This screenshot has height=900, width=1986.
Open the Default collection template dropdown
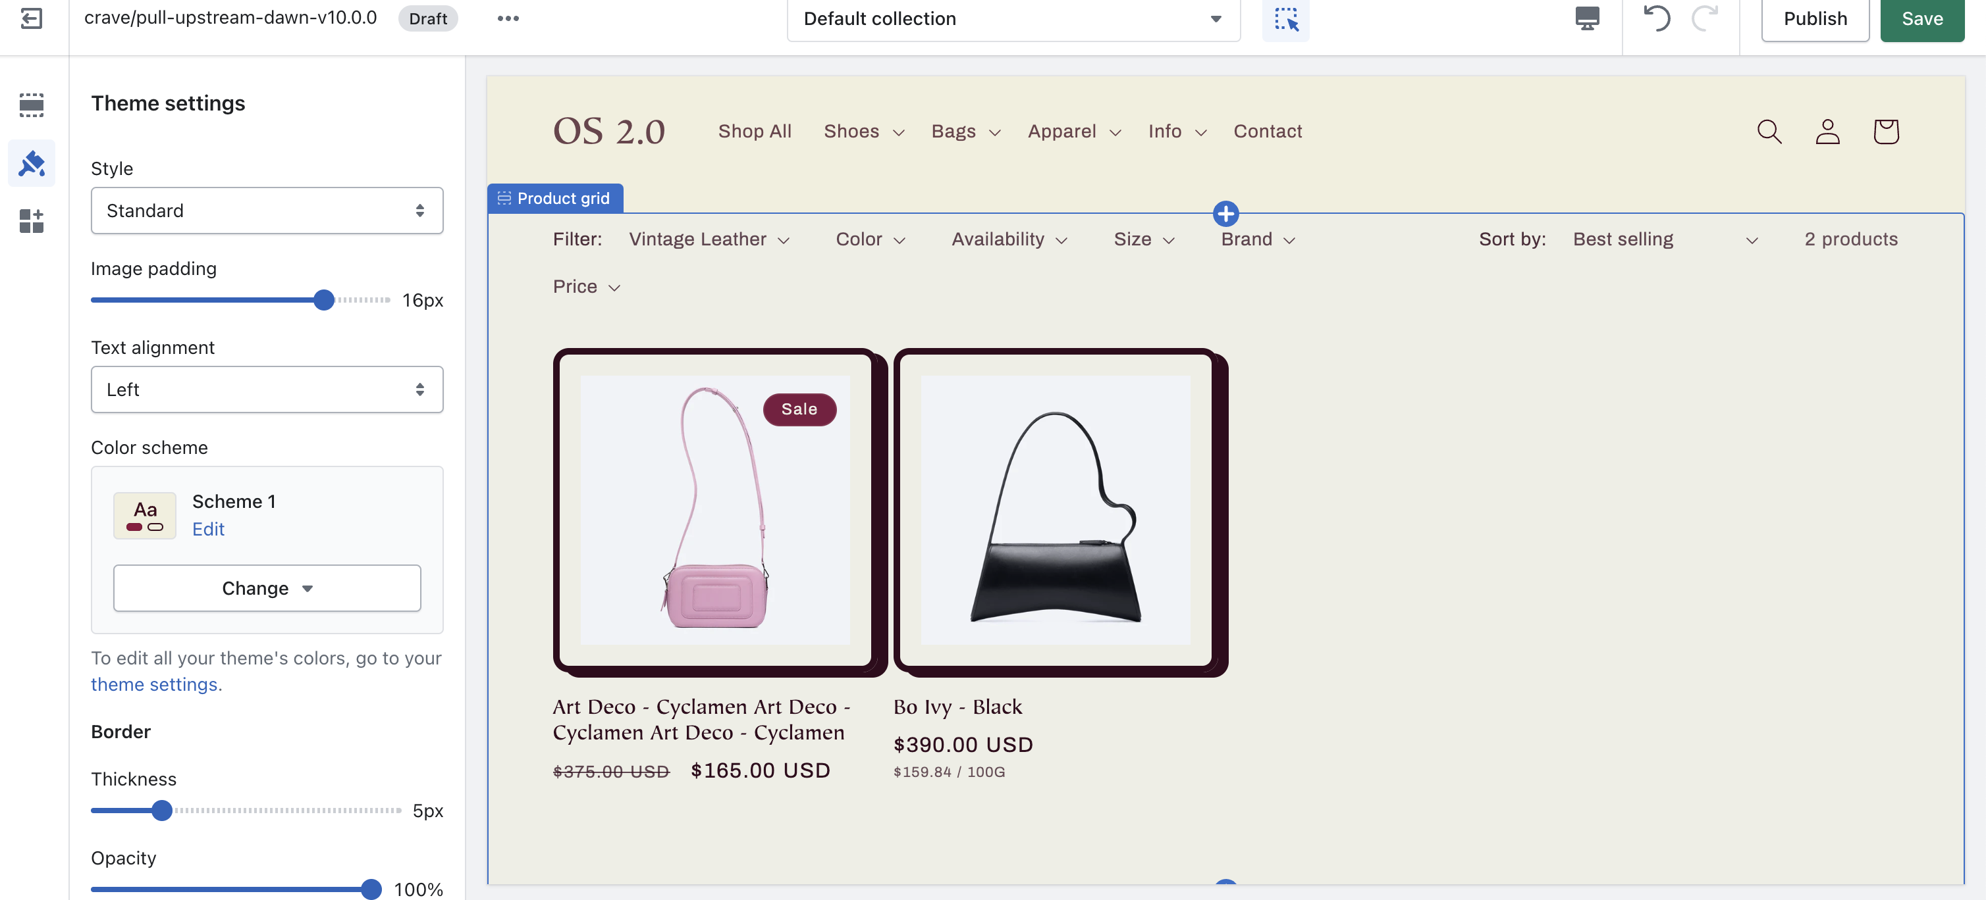point(1012,18)
